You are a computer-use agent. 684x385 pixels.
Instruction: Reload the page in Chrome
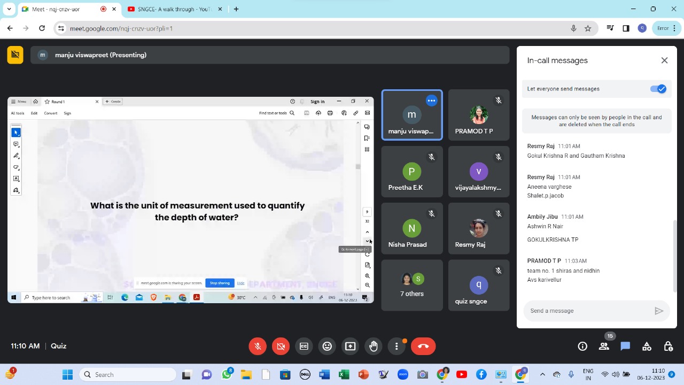point(42,28)
